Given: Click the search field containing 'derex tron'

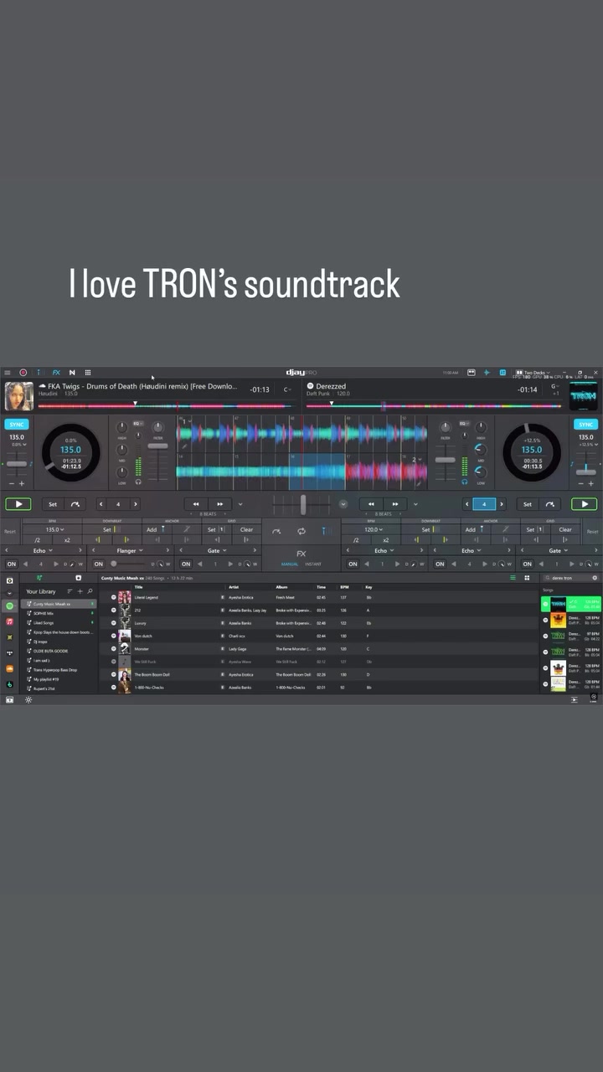Looking at the screenshot, I should (x=570, y=578).
